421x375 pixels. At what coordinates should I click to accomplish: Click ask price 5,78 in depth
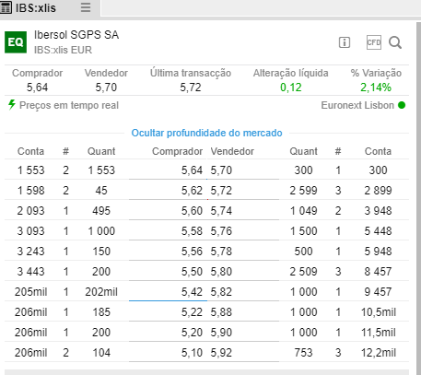click(221, 252)
